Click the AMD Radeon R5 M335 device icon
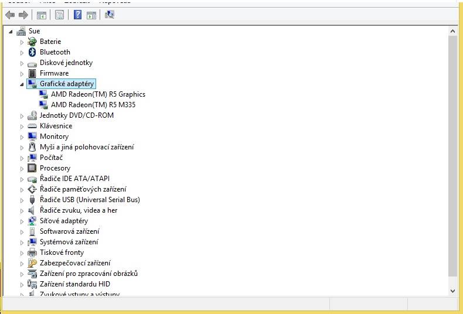 [x=43, y=105]
